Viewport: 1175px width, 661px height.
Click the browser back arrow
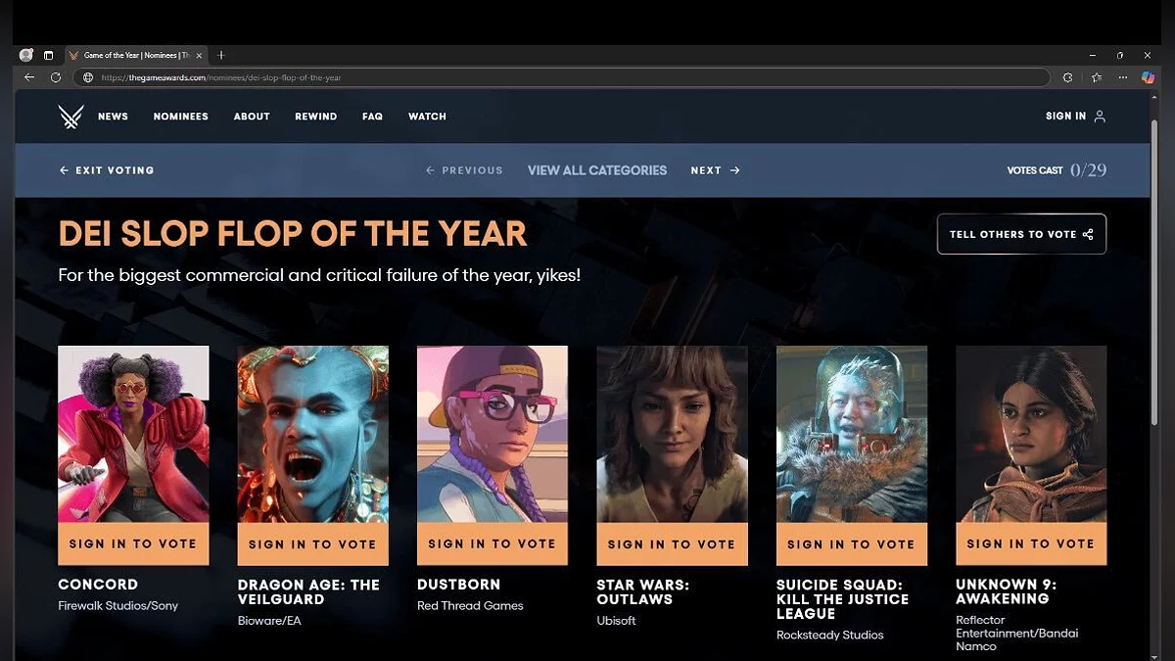point(29,77)
